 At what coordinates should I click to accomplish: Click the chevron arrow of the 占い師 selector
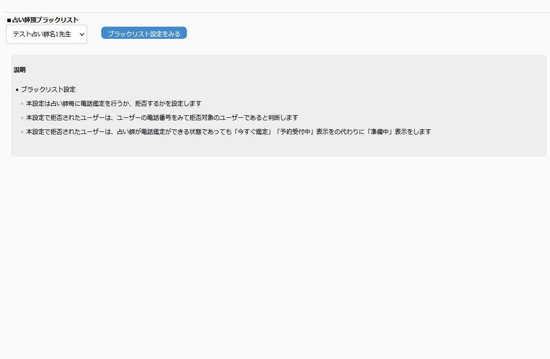click(82, 34)
